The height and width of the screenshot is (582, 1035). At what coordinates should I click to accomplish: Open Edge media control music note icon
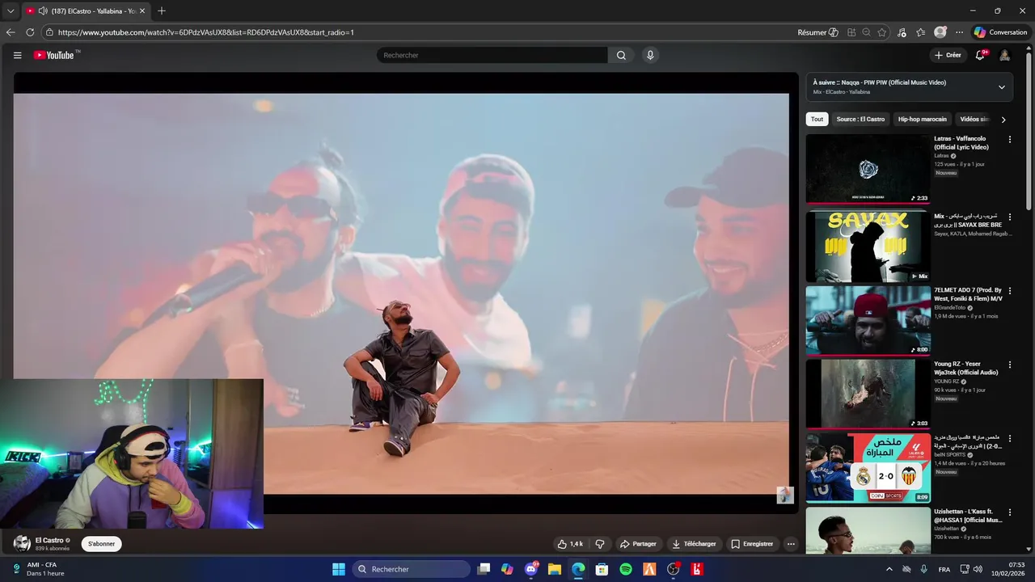click(x=902, y=32)
